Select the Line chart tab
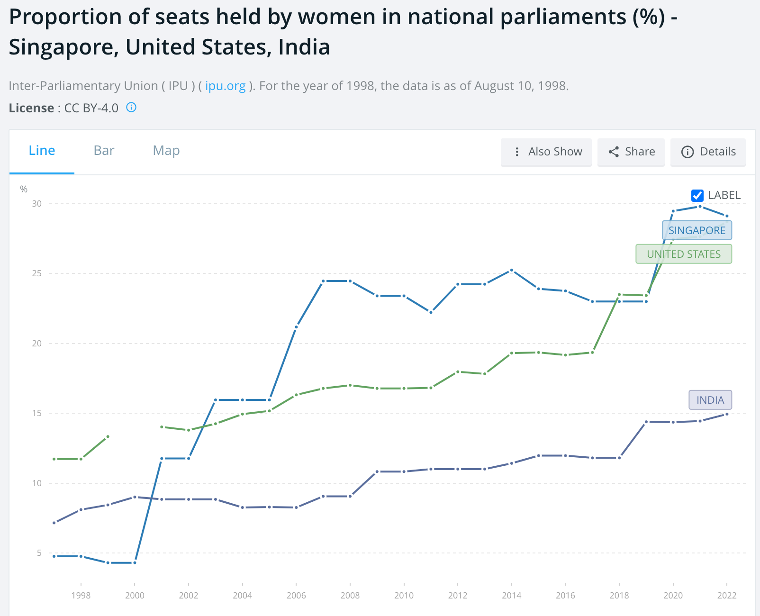The width and height of the screenshot is (760, 616). pyautogui.click(x=42, y=150)
